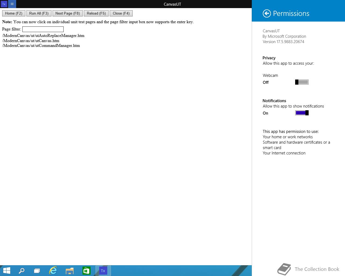The height and width of the screenshot is (276, 345).
Task: Click the Notifications section heading
Action: click(274, 101)
